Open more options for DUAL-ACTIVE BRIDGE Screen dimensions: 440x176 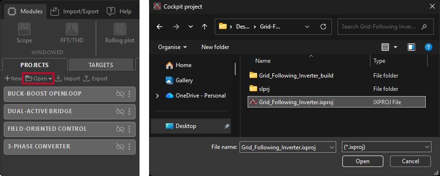pyautogui.click(x=130, y=111)
